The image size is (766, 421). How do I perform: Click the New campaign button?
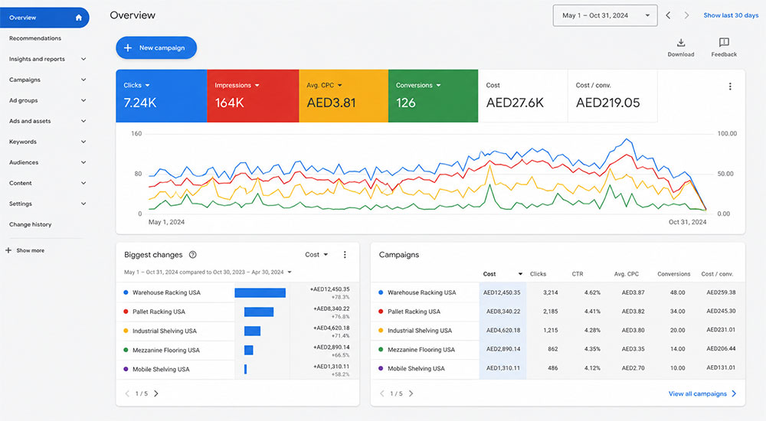click(x=156, y=48)
